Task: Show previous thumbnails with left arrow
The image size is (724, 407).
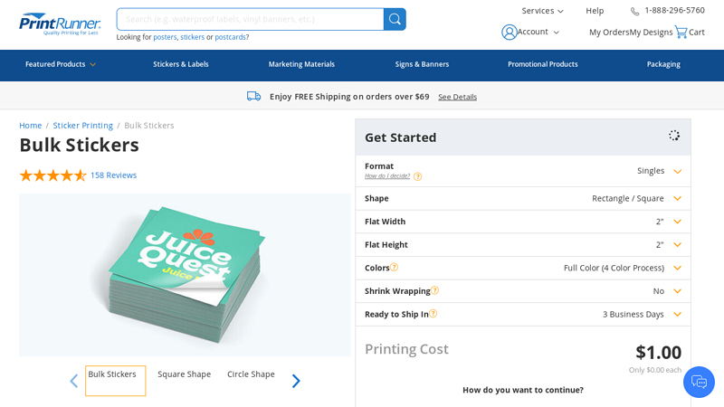Action: [x=74, y=381]
